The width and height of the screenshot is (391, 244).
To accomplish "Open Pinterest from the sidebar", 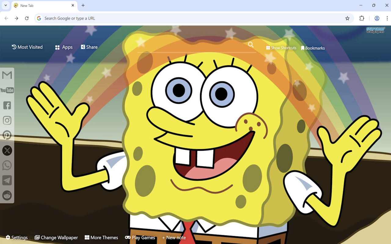I will coord(7,135).
